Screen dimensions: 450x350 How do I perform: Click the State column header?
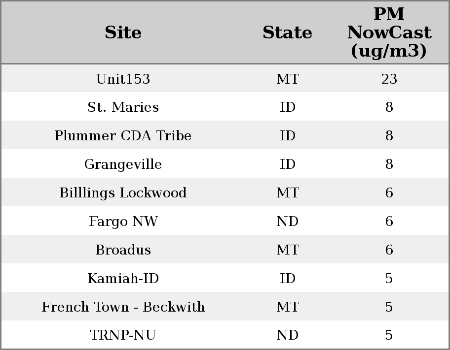(287, 32)
